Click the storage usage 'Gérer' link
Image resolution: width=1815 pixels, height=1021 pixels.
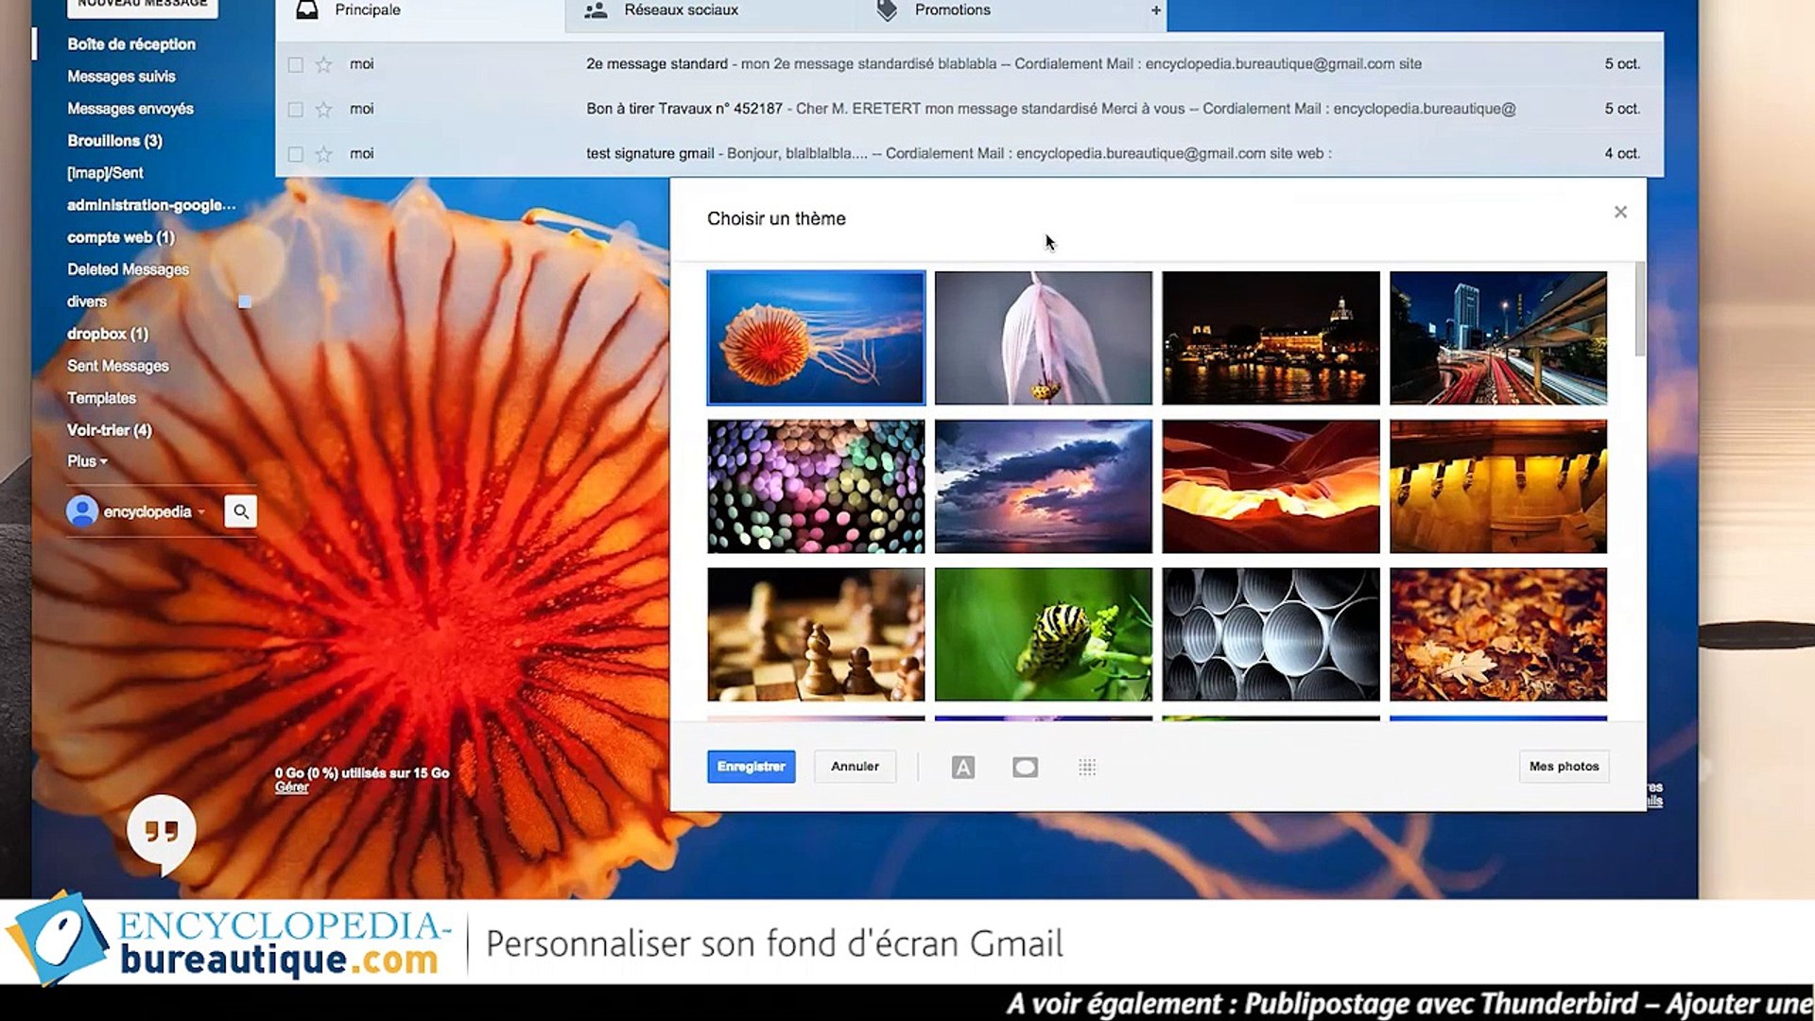[291, 786]
